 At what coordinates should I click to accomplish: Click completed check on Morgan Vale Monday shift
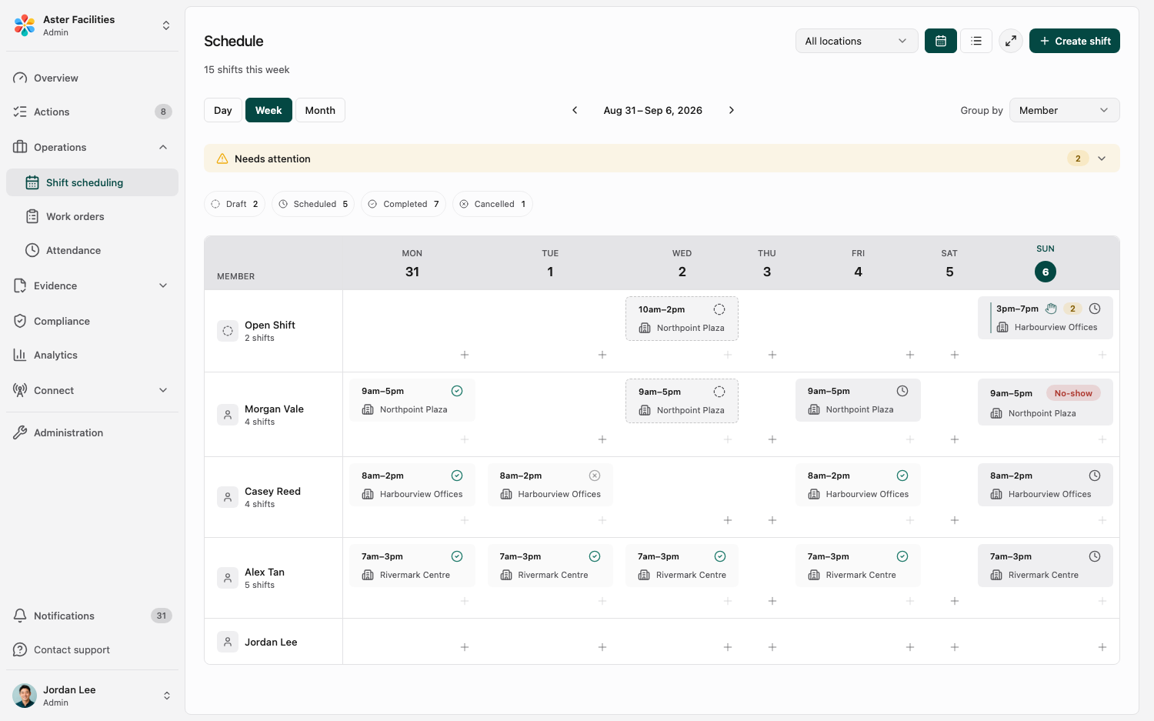(457, 391)
